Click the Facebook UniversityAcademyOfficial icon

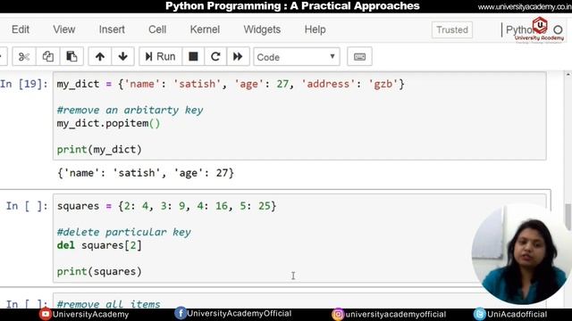(181, 313)
